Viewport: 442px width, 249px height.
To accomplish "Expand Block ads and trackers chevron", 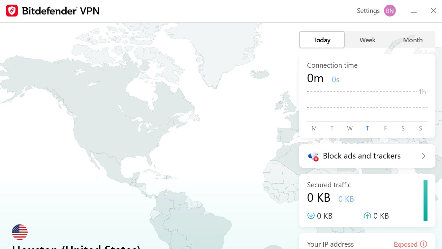I will click(424, 156).
